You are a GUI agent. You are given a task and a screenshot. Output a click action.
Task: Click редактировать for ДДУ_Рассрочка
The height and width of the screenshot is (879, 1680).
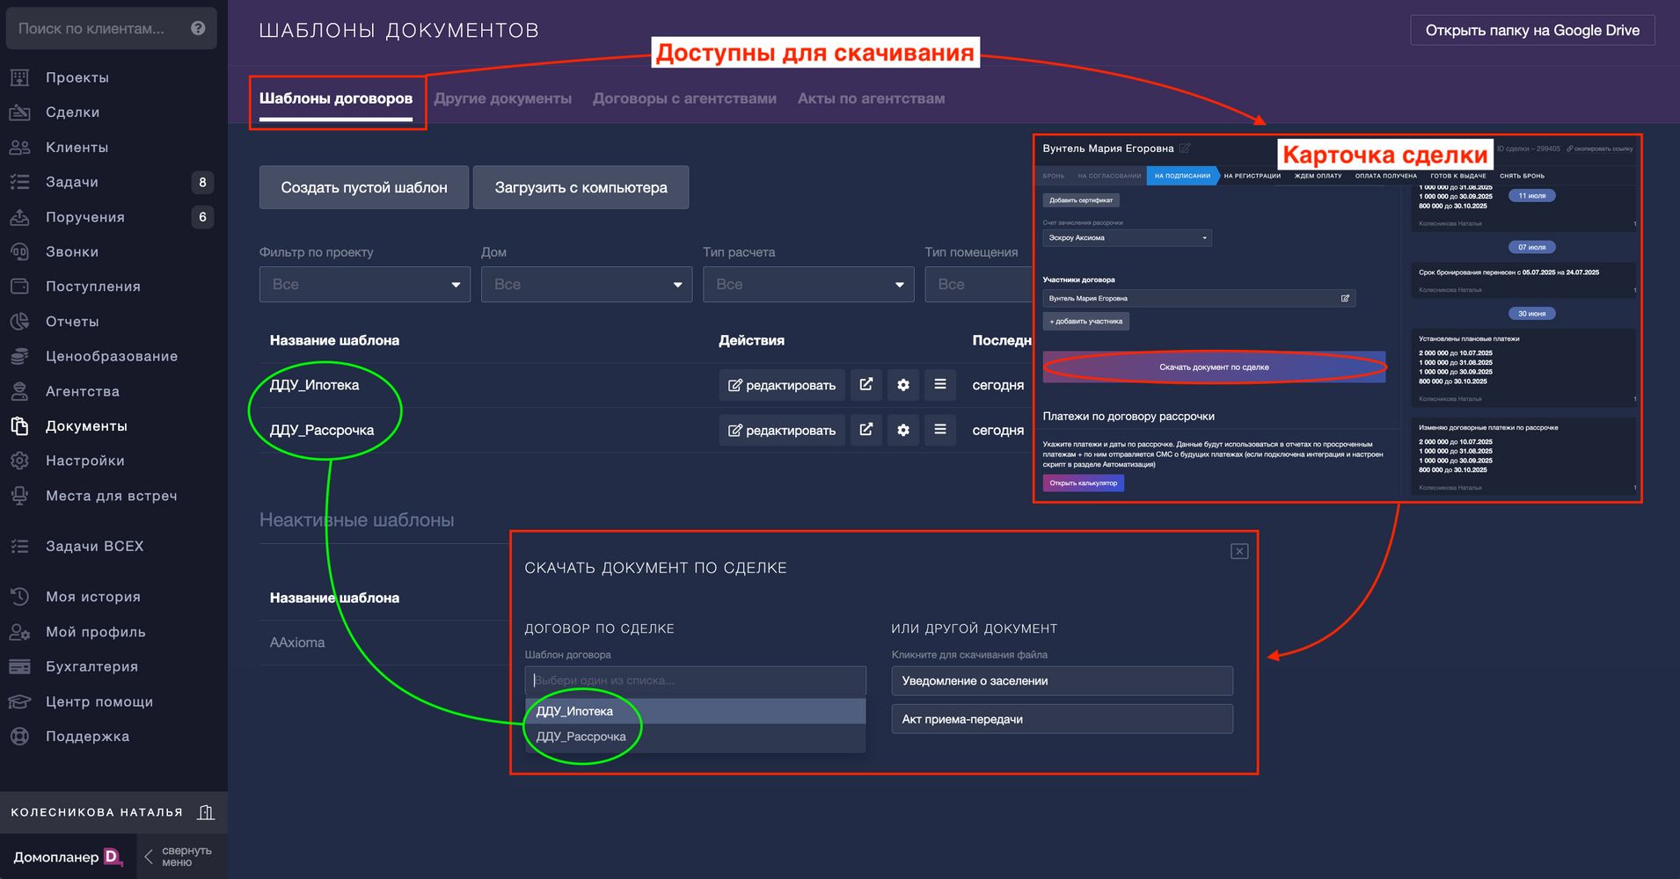[782, 431]
